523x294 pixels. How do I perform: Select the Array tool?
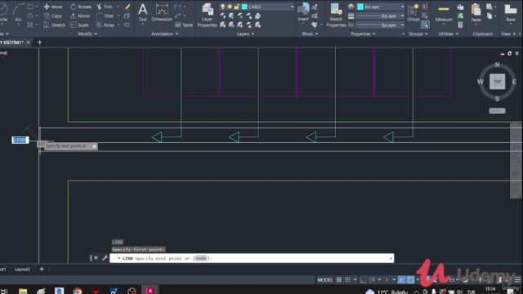pyautogui.click(x=105, y=25)
